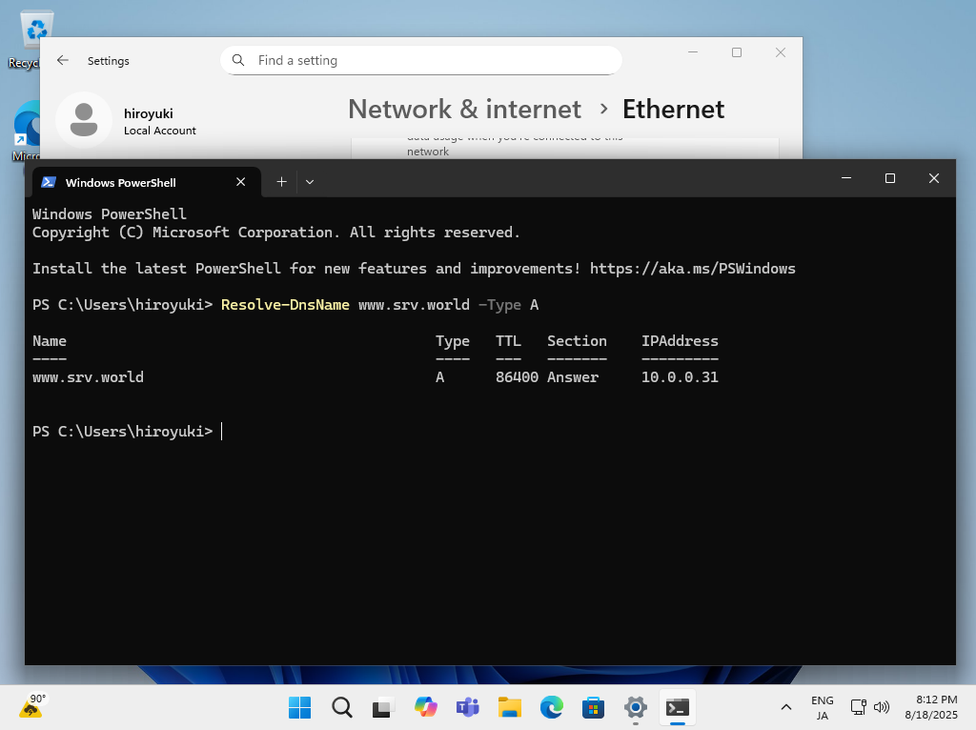Open a new terminal tab with the plus
The image size is (976, 730).
coord(280,181)
